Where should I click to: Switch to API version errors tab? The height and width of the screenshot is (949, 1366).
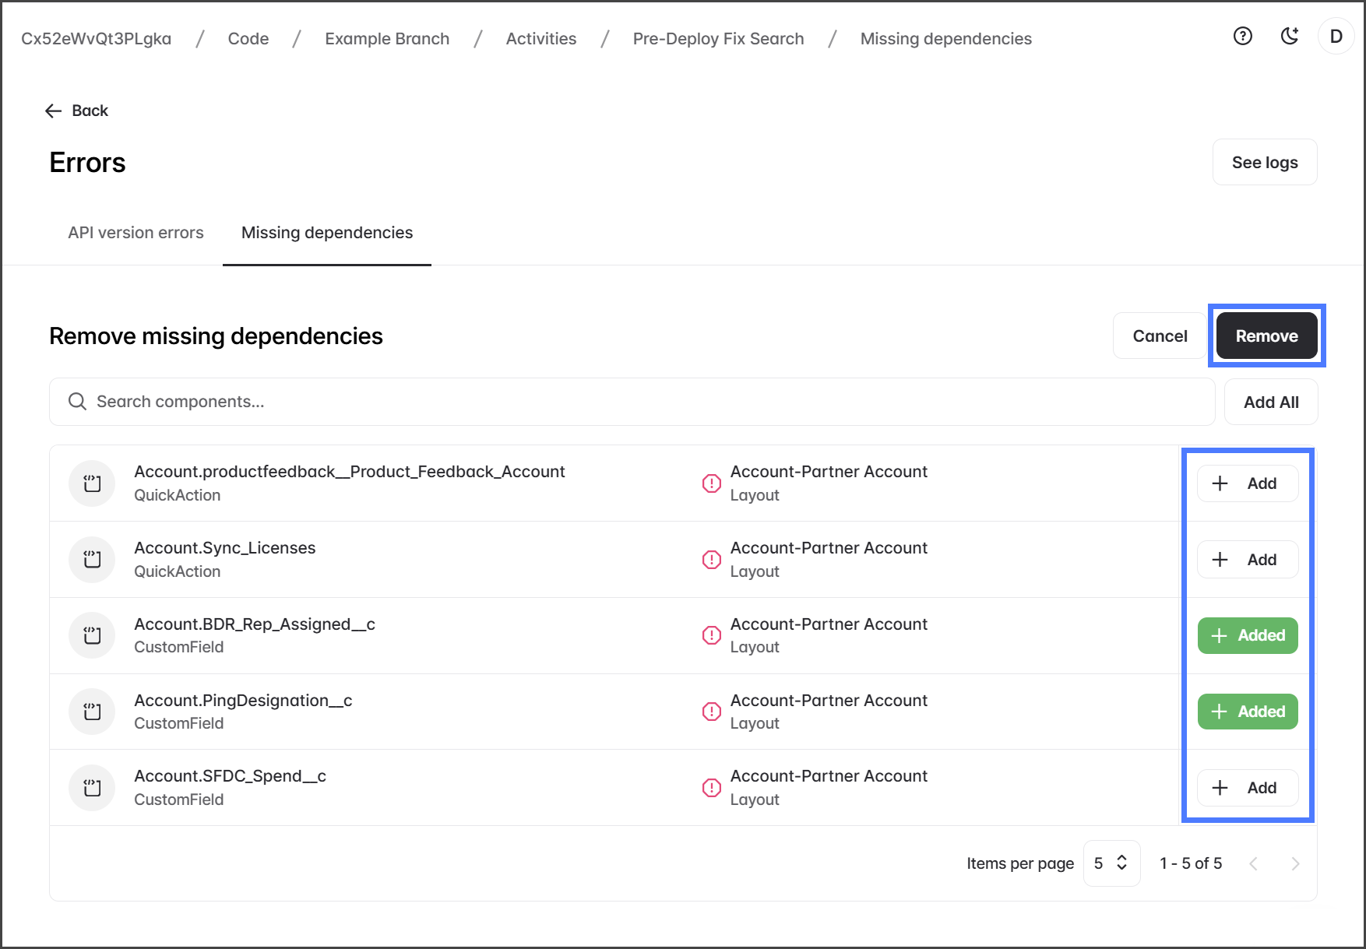coord(136,233)
